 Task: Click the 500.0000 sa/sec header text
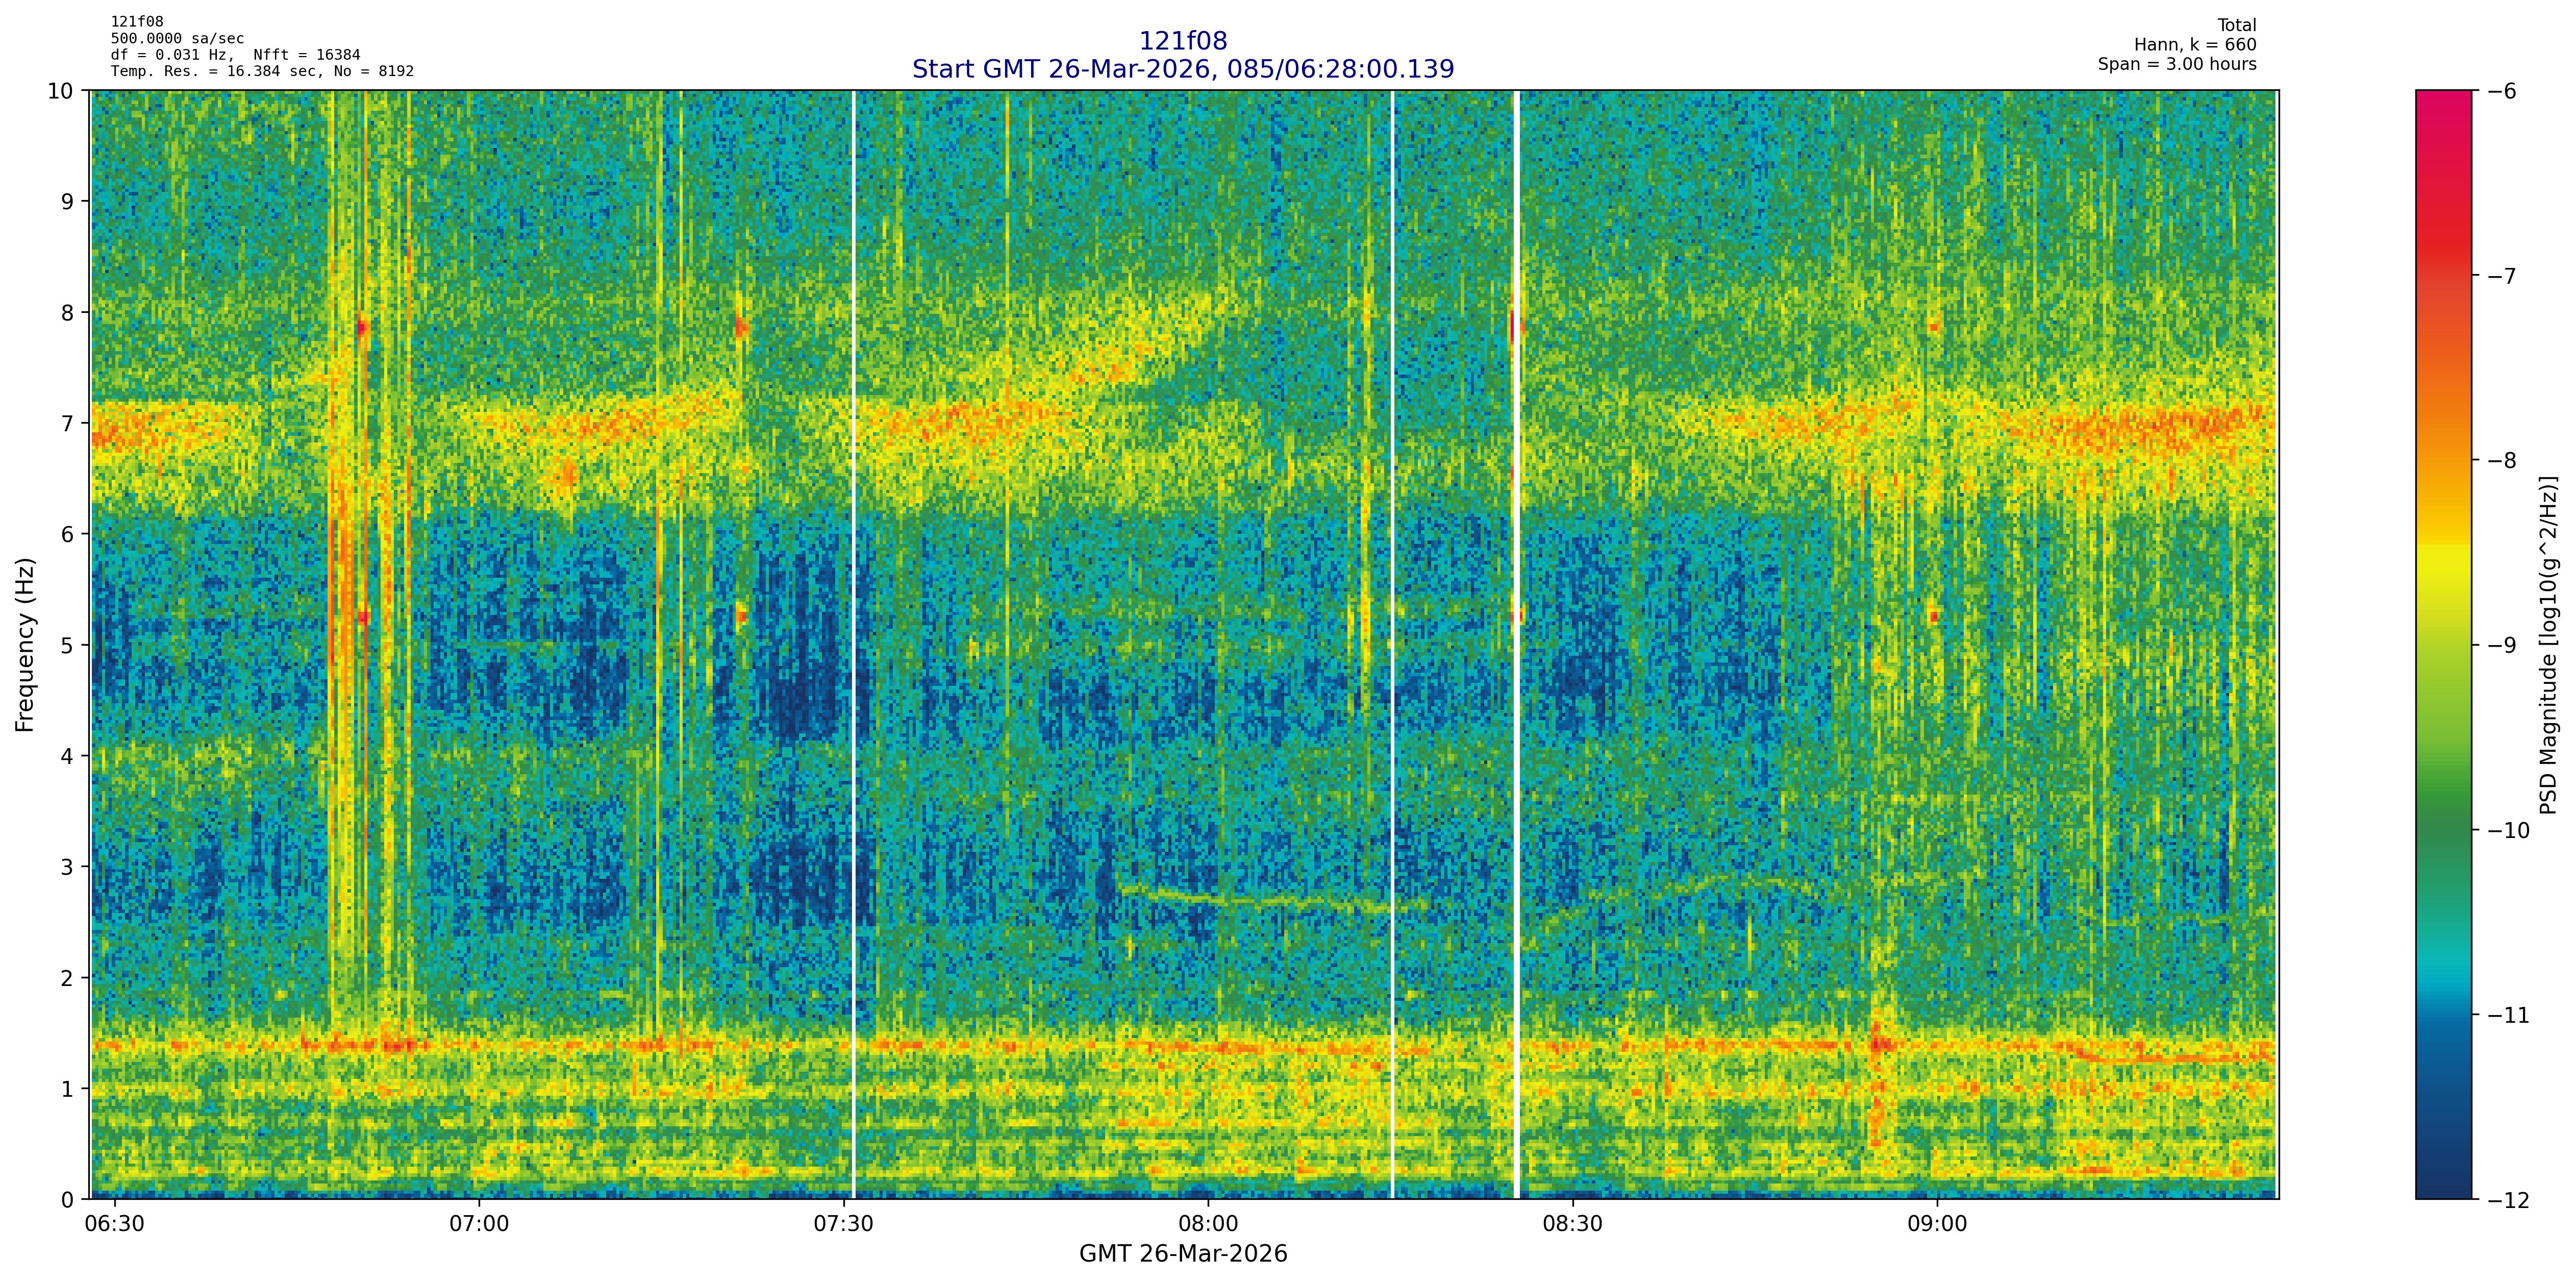point(177,39)
